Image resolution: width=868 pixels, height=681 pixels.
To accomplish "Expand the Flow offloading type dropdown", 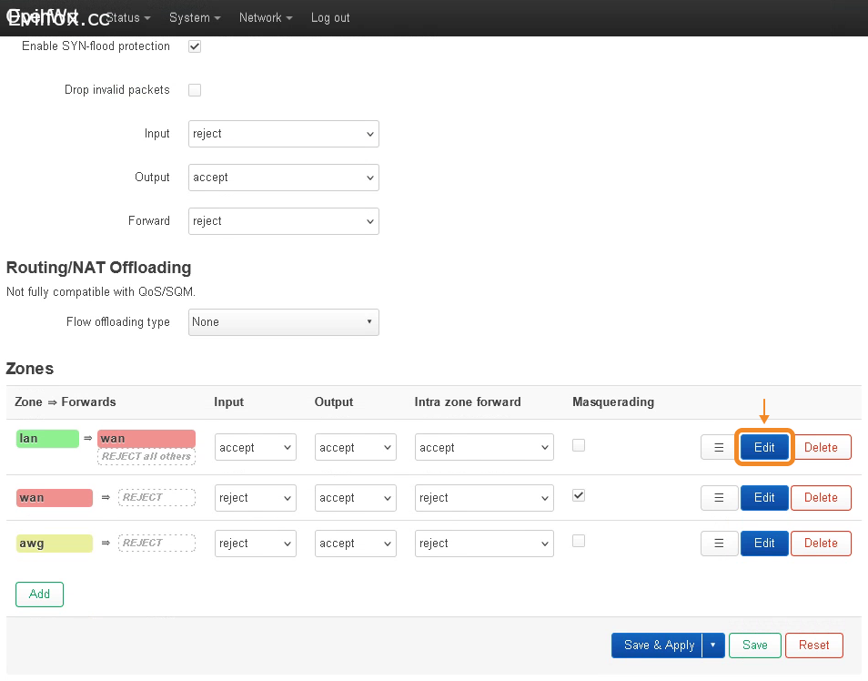I will (284, 322).
